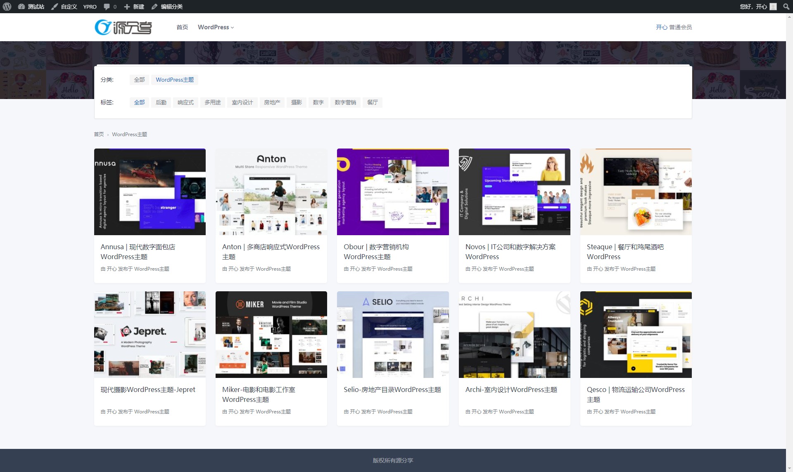Click the page vertical scrollbar
This screenshot has height=472, width=793.
coord(789,243)
